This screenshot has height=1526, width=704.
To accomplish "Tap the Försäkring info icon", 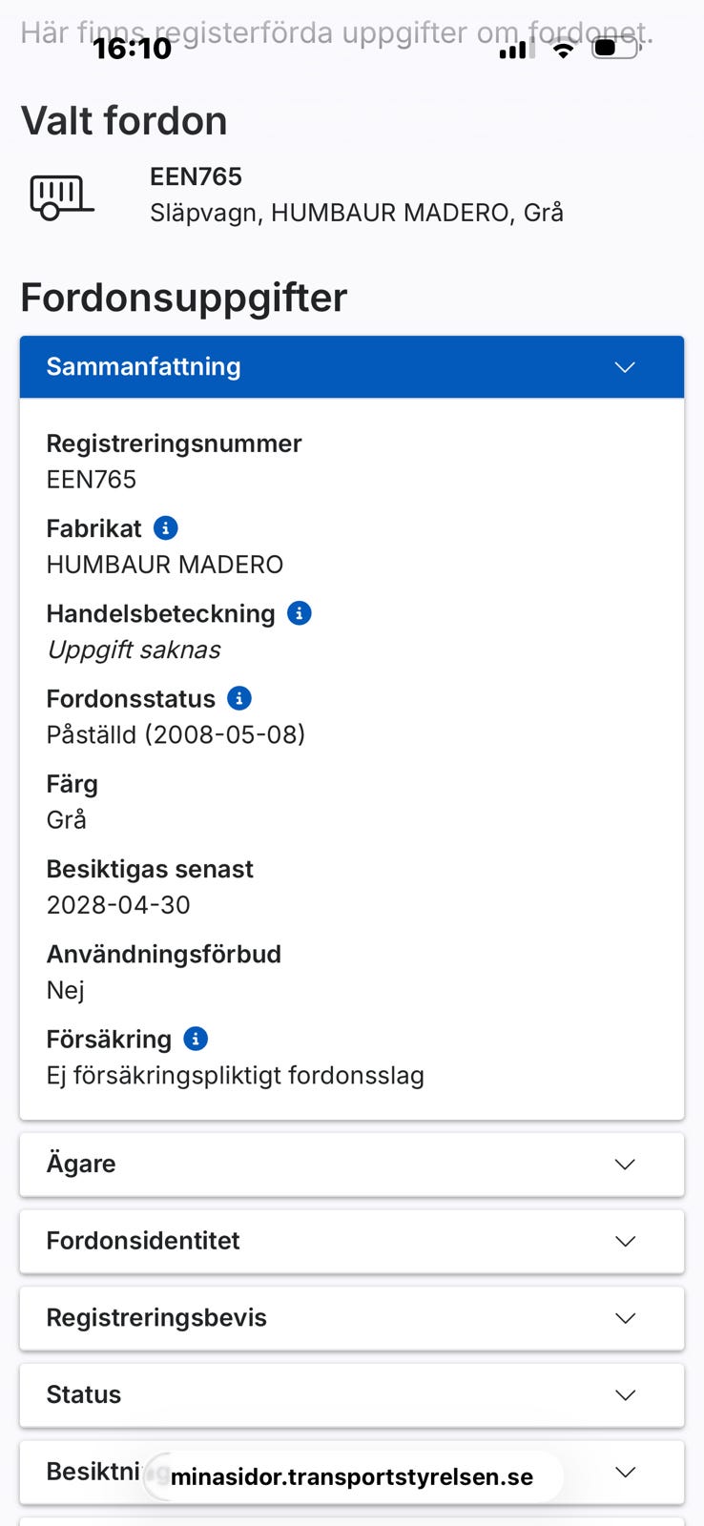I will [196, 1039].
